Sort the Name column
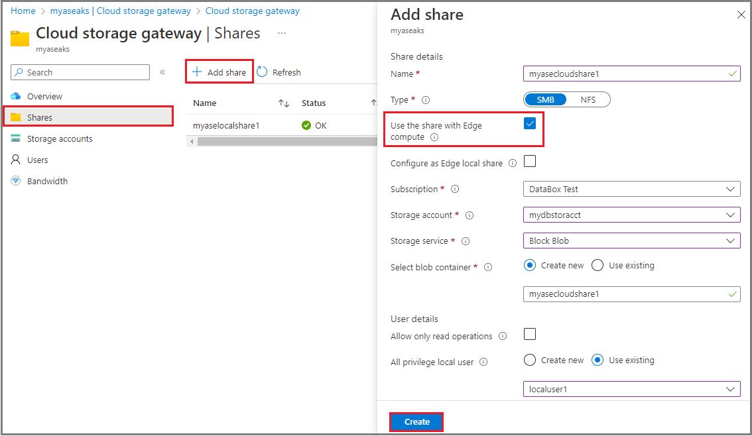The height and width of the screenshot is (436, 752). 284,103
